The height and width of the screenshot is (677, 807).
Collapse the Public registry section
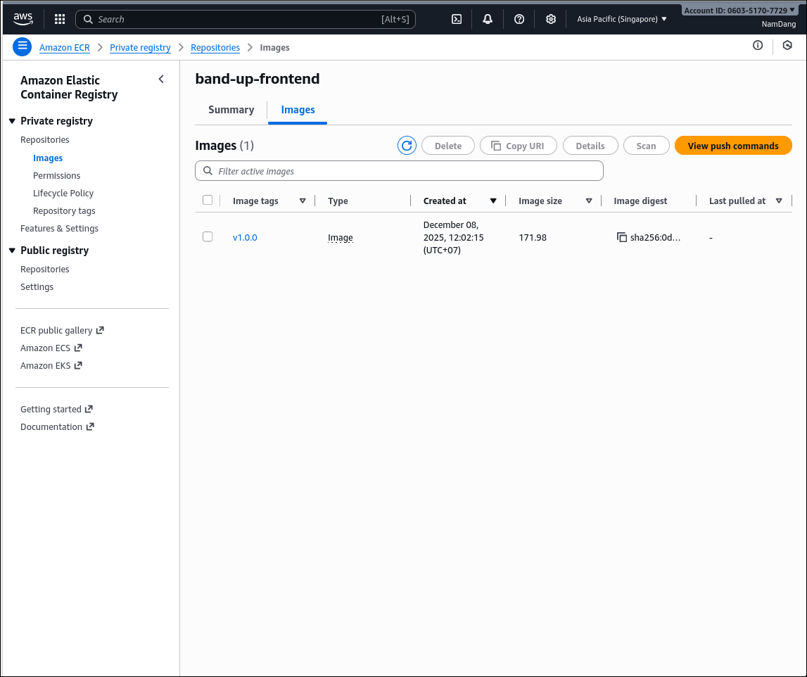12,251
